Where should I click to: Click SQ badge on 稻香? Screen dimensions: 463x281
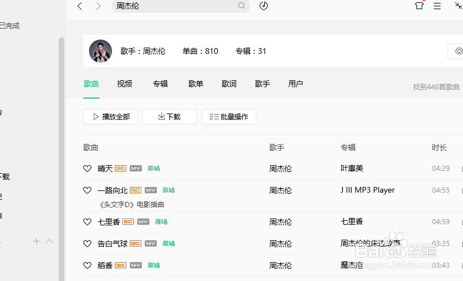pyautogui.click(x=121, y=266)
